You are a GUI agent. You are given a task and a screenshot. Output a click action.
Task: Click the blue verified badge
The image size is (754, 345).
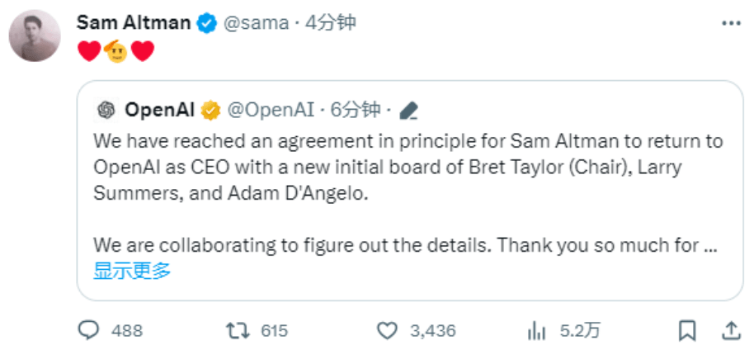[x=206, y=23]
